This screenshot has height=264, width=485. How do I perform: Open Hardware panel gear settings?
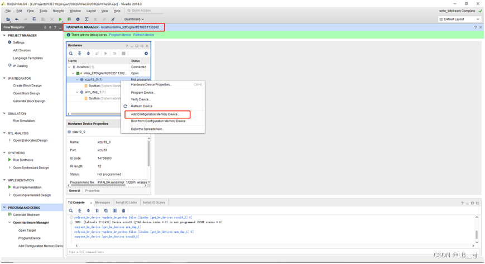146,54
